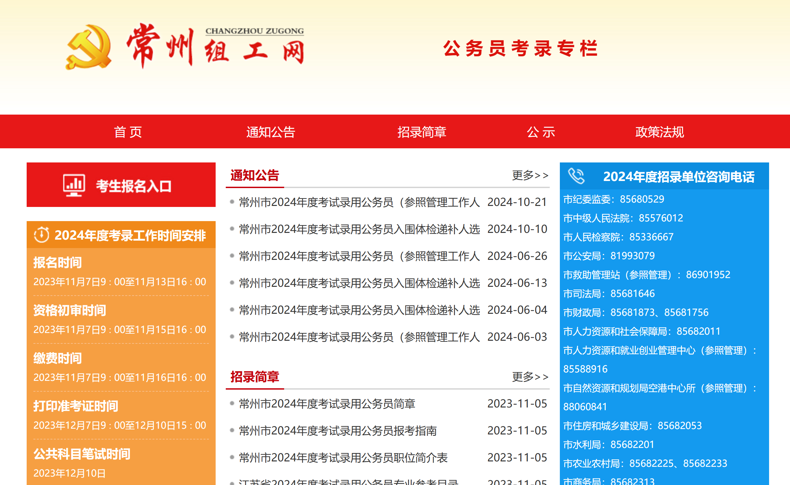Open 常州市2024年度考试录用公务员简章 link
Viewport: 790px width, 485px height.
point(327,404)
